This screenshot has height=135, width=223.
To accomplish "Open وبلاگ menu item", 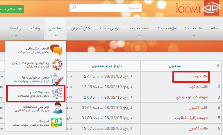I will [35, 28].
